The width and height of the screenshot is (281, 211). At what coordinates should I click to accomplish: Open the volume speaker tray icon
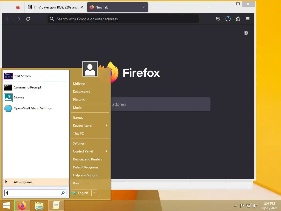255,206
